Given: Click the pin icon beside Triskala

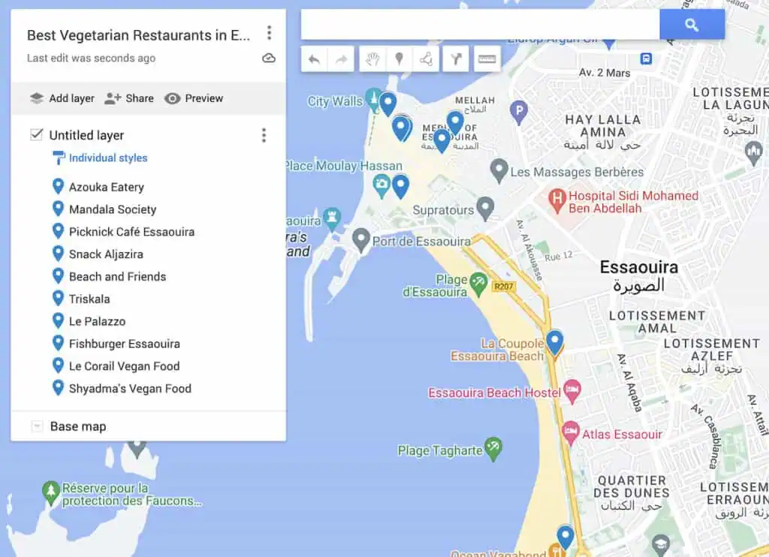Looking at the screenshot, I should coord(58,298).
